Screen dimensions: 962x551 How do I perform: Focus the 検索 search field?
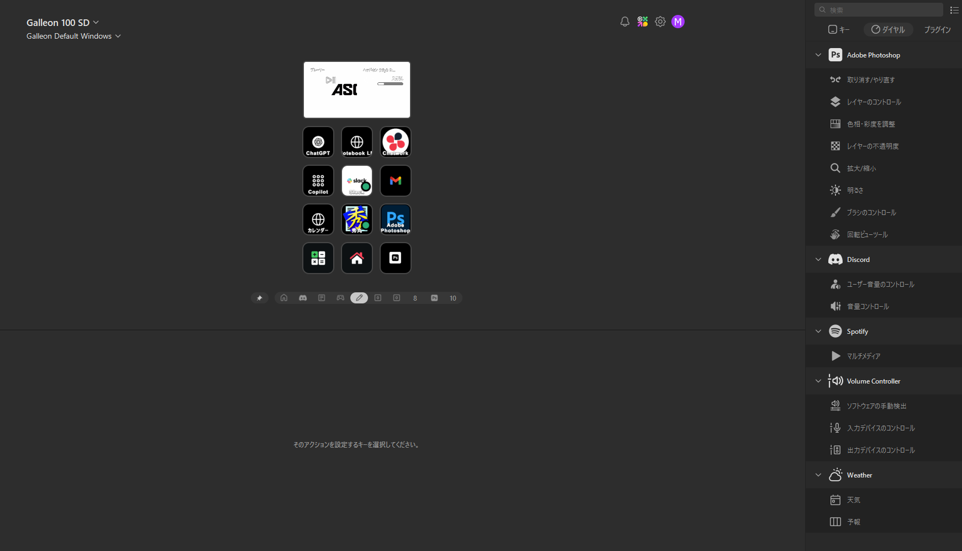tap(879, 10)
